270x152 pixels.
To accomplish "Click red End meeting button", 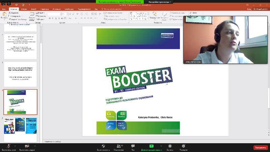I will 261,148.
